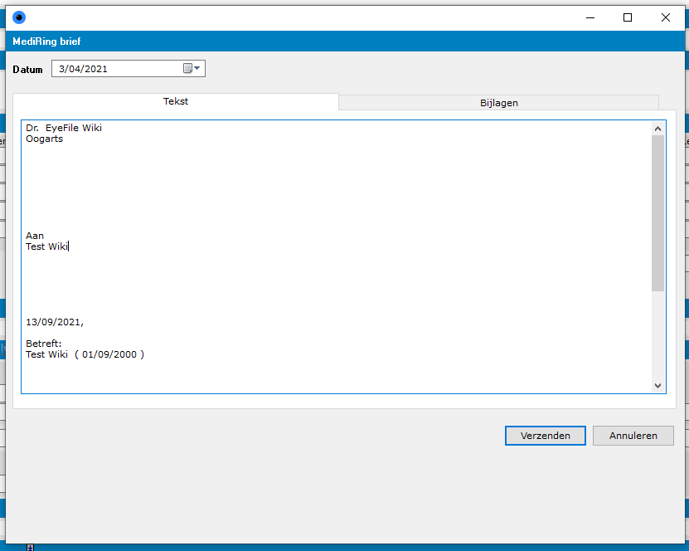This screenshot has width=689, height=551.
Task: Send the letter with Verzenden
Action: click(546, 436)
